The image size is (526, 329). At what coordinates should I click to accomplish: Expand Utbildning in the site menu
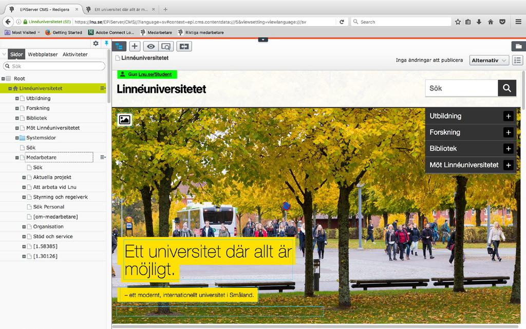[509, 116]
